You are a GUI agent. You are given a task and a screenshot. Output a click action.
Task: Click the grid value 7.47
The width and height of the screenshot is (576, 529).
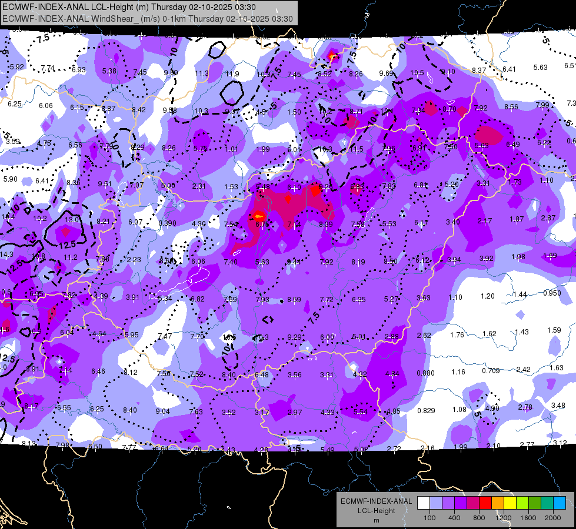[x=165, y=336]
